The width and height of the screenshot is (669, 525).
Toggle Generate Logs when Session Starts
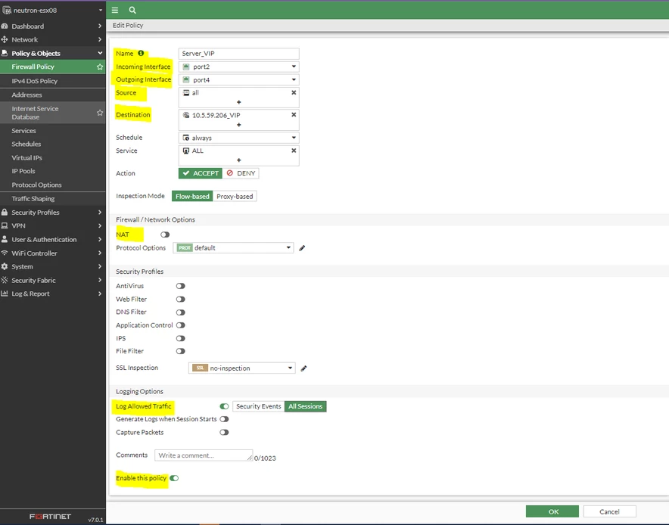pyautogui.click(x=224, y=419)
